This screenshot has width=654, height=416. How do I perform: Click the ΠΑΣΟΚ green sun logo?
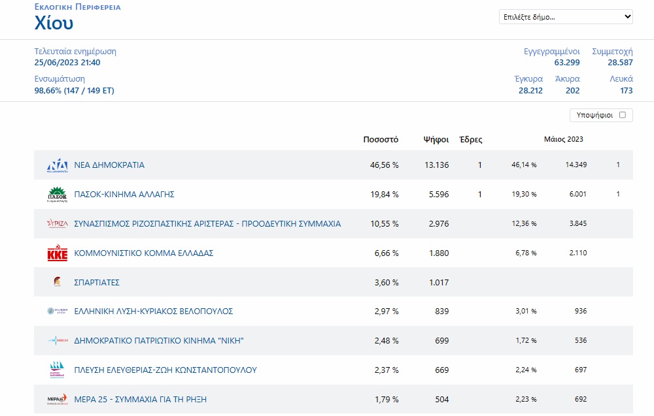coord(57,195)
